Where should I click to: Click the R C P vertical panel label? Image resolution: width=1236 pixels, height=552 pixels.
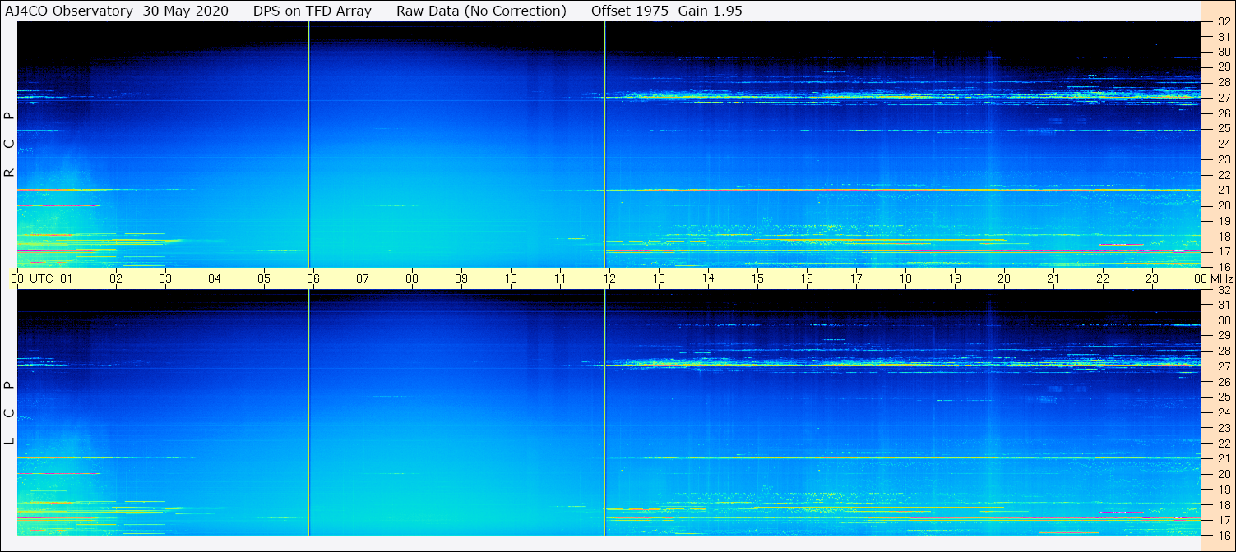(10, 144)
